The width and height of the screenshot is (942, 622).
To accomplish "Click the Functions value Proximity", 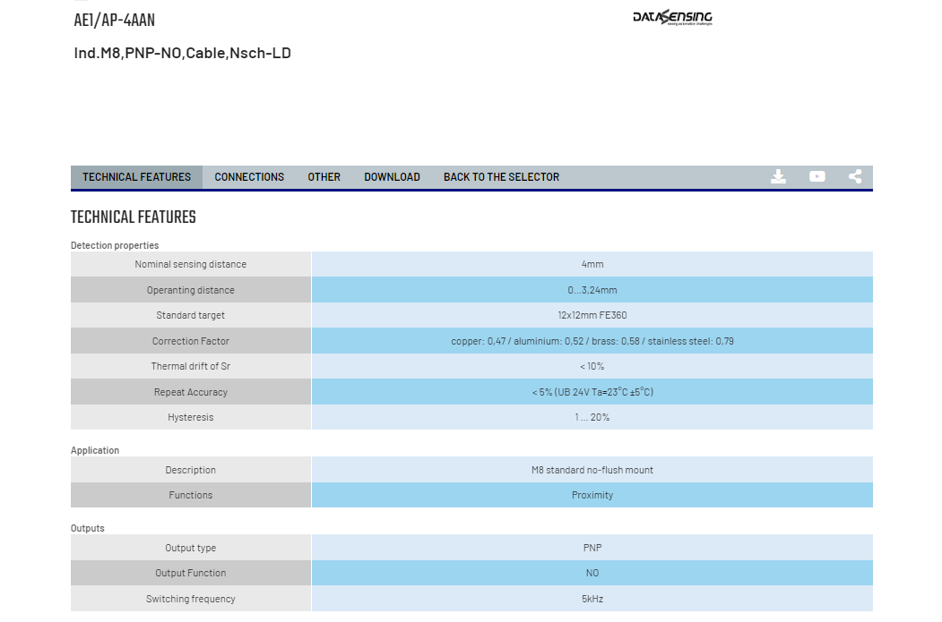I will [592, 495].
